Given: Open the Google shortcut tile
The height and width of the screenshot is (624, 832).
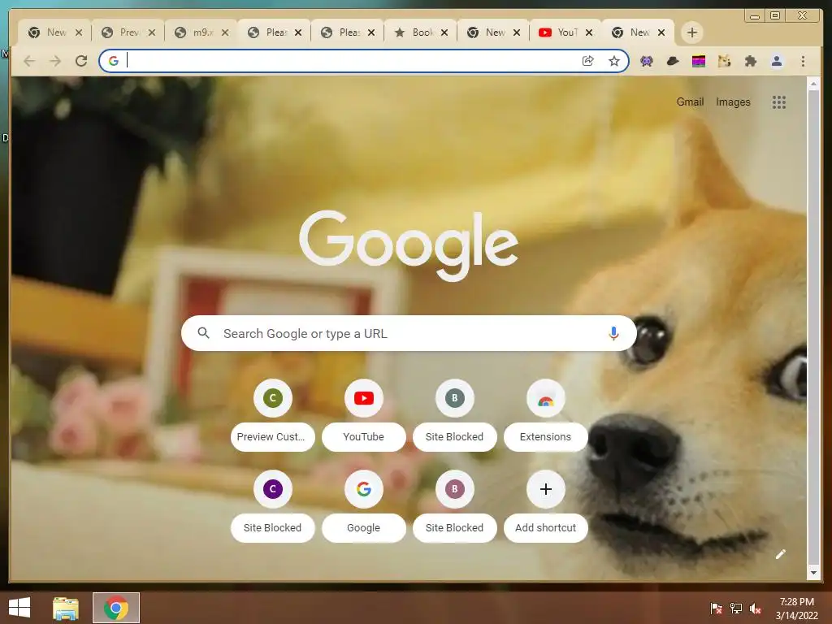Looking at the screenshot, I should tap(363, 506).
